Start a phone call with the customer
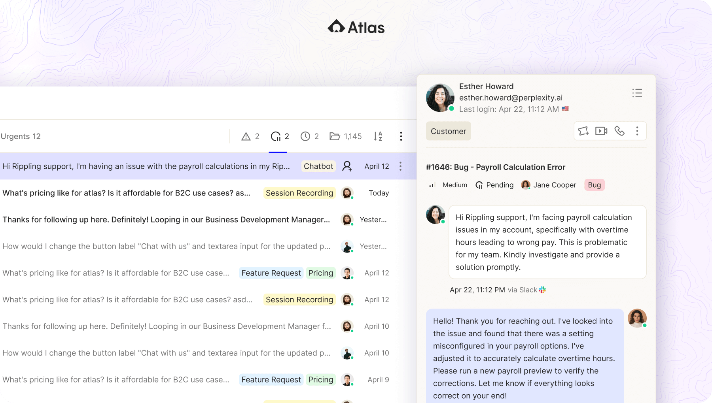This screenshot has width=712, height=403. pos(619,131)
